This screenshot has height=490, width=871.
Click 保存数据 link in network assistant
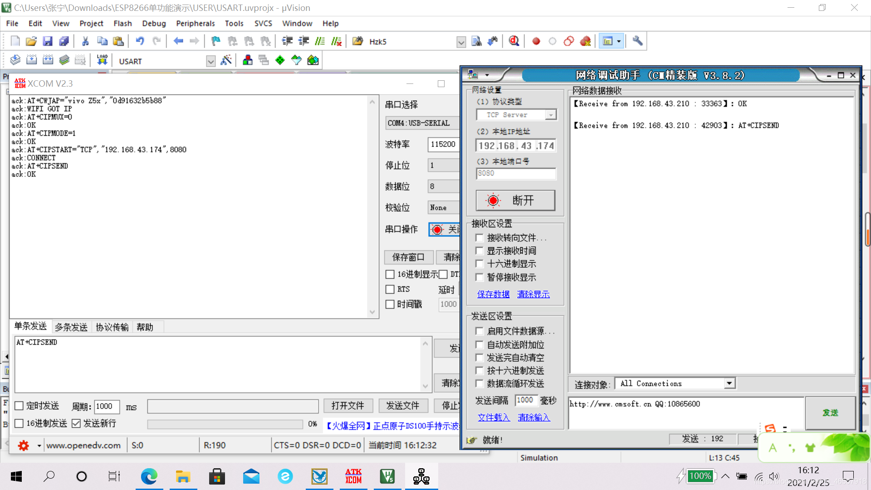[493, 294]
